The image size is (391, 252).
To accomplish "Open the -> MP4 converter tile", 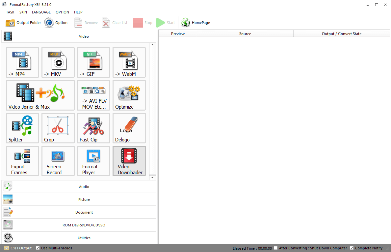I will click(22, 62).
